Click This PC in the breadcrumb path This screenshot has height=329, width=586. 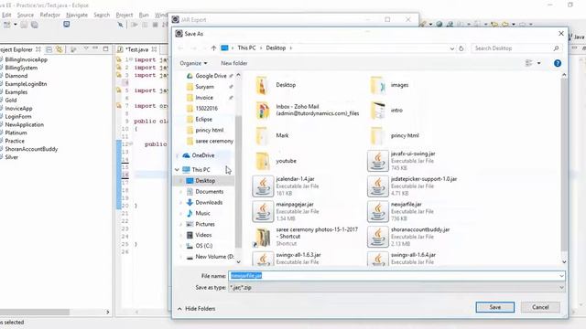[246, 48]
